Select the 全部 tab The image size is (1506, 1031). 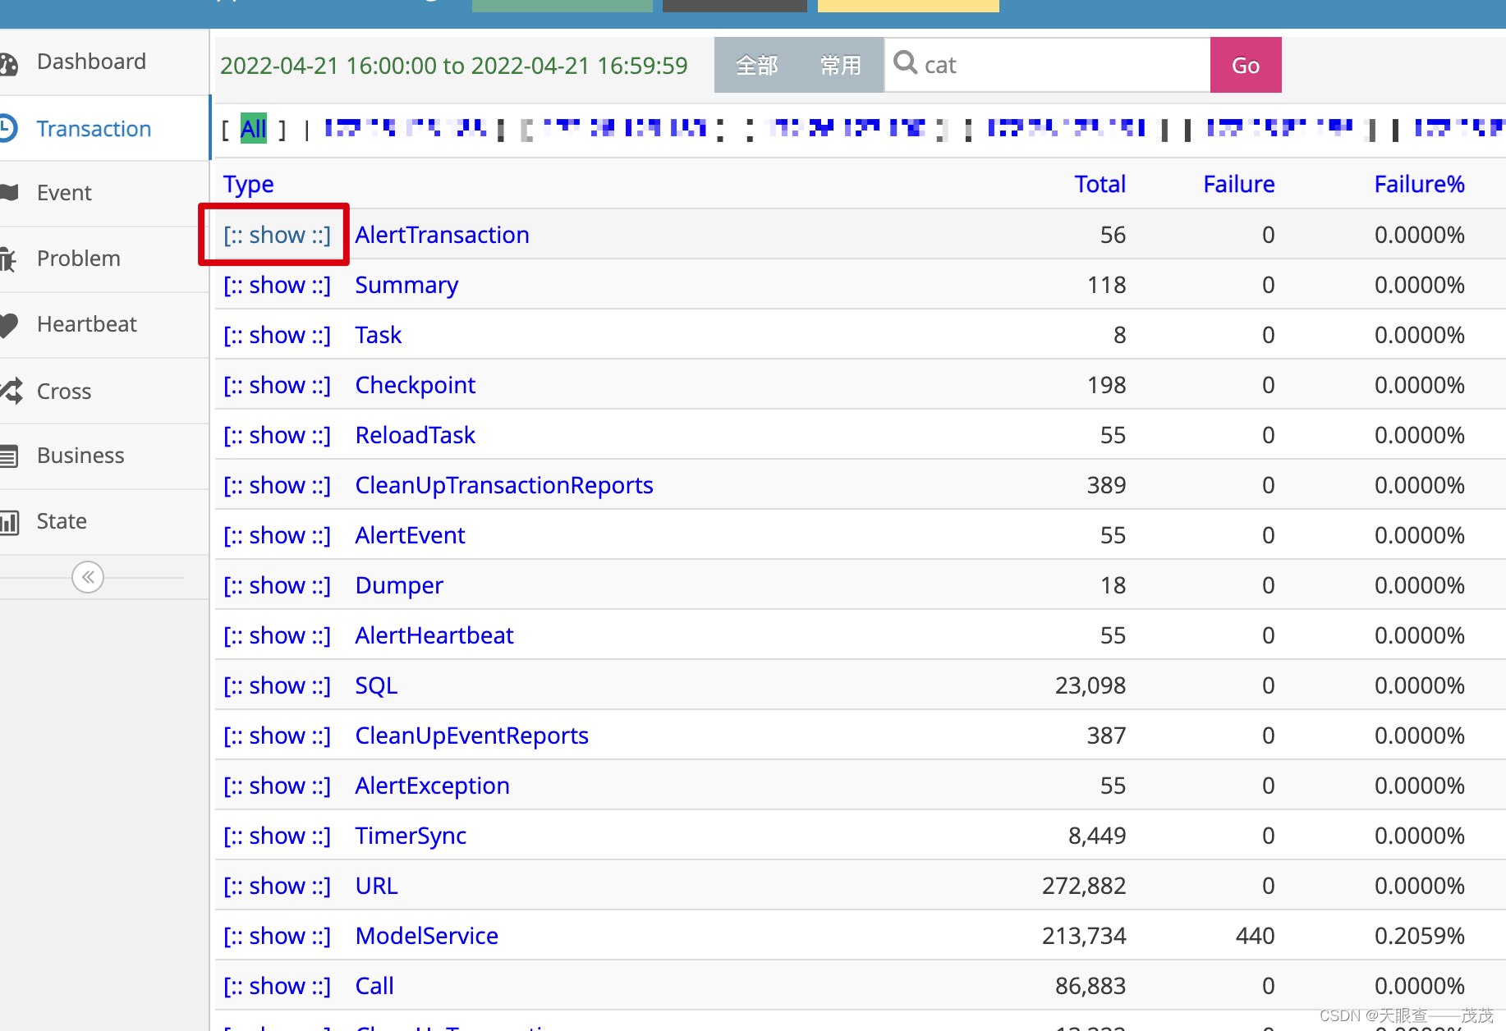click(756, 65)
